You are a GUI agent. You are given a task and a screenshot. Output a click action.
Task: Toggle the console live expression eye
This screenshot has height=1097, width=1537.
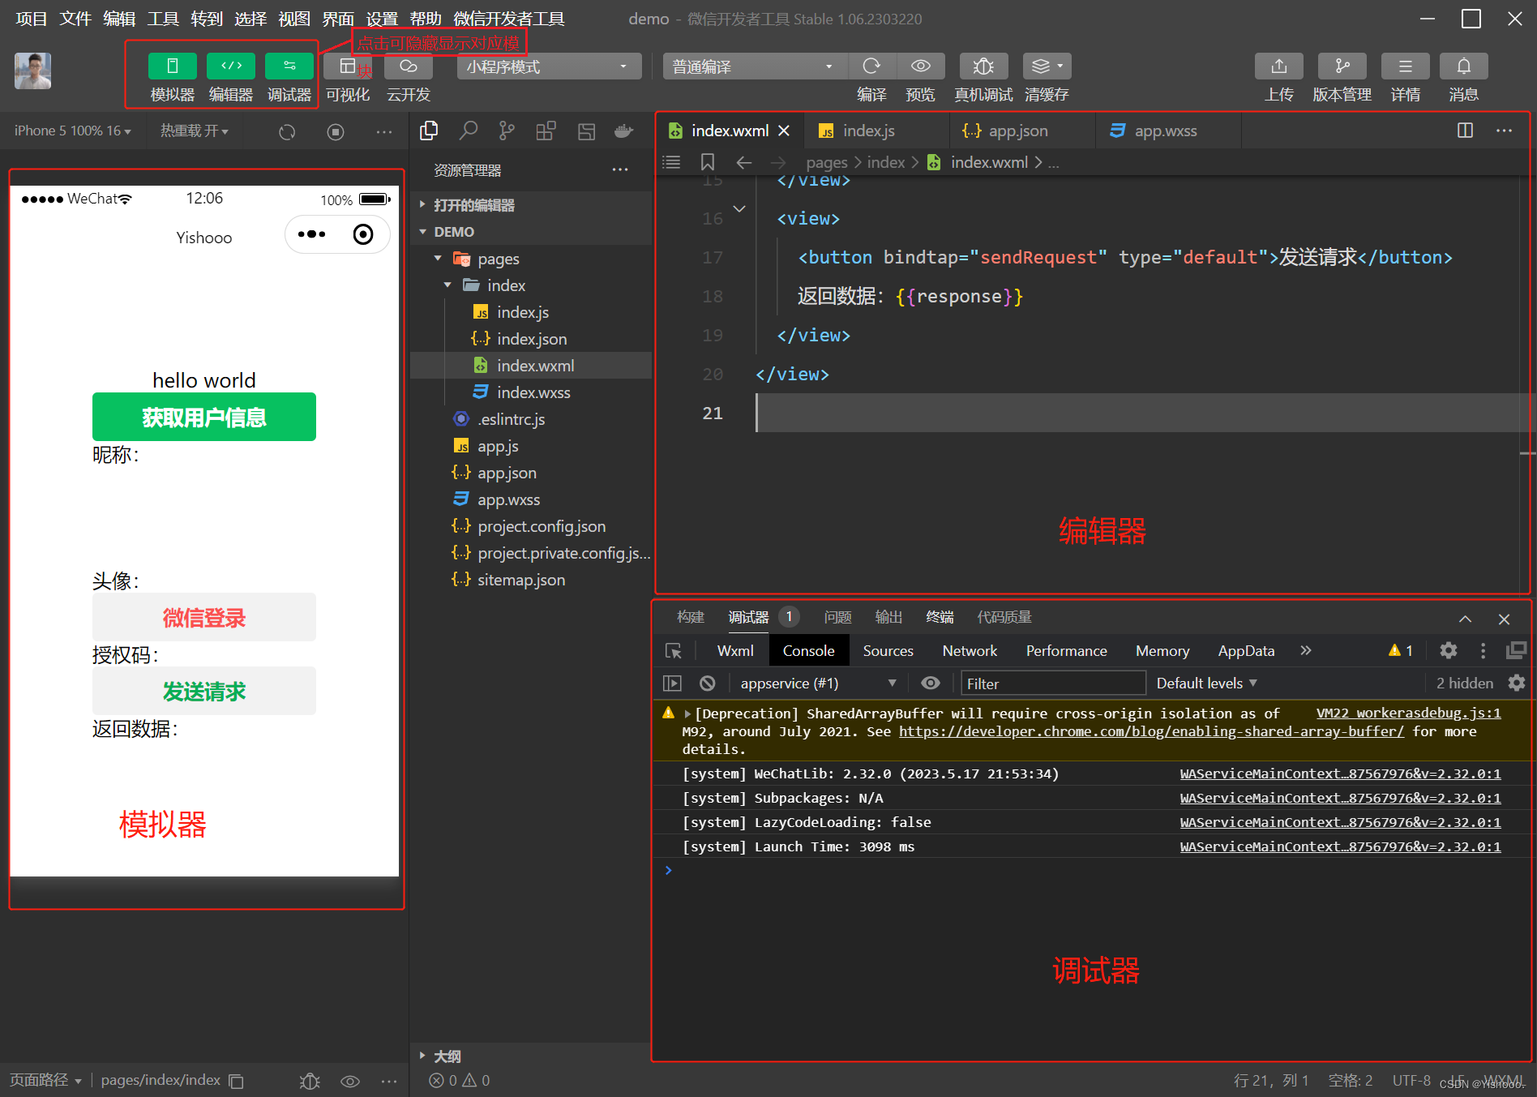point(931,683)
